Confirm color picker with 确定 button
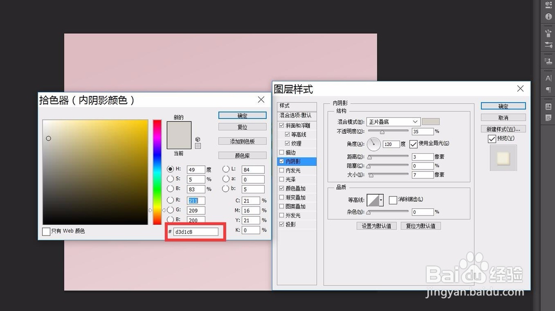555x311 pixels. [x=243, y=115]
